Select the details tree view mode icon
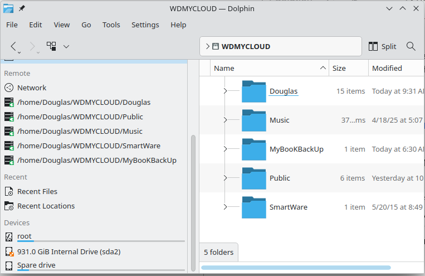425x276 pixels. 51,46
